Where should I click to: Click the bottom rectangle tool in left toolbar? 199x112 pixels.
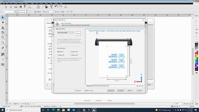tap(3, 64)
